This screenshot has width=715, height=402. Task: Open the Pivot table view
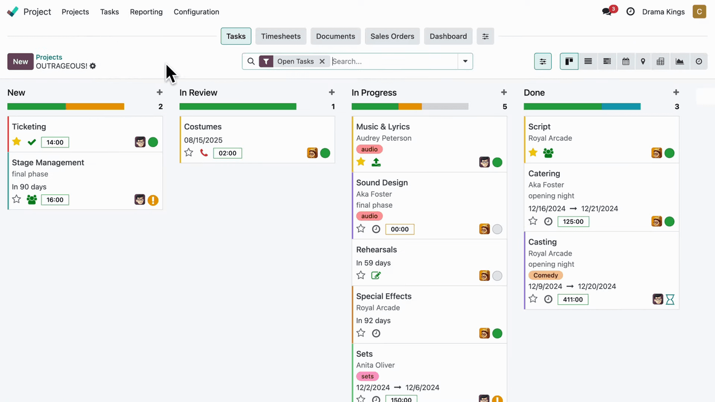click(x=660, y=61)
